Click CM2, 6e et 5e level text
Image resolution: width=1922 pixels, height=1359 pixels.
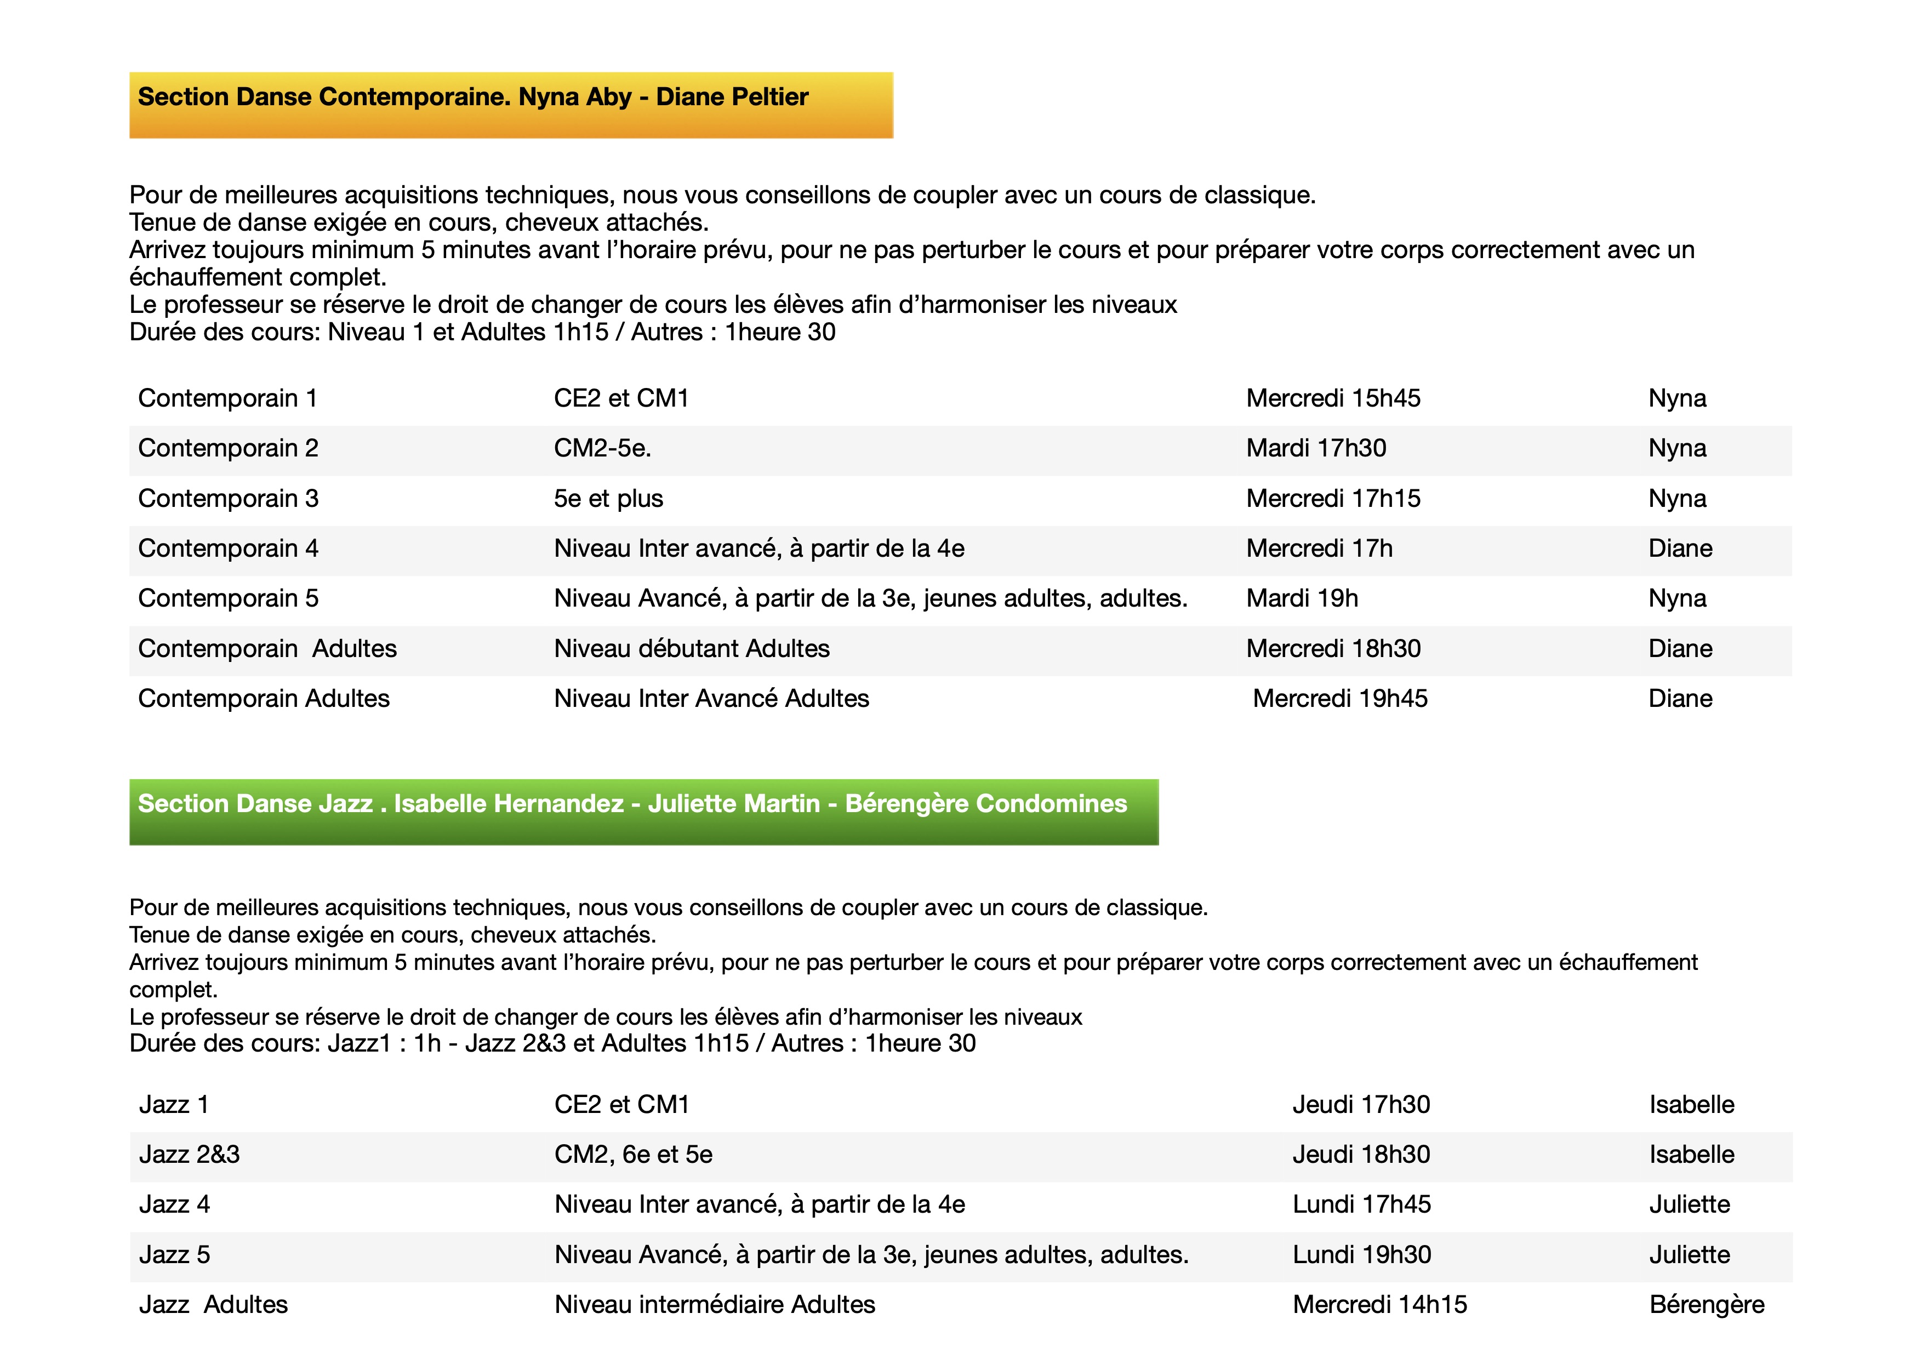tap(633, 1155)
